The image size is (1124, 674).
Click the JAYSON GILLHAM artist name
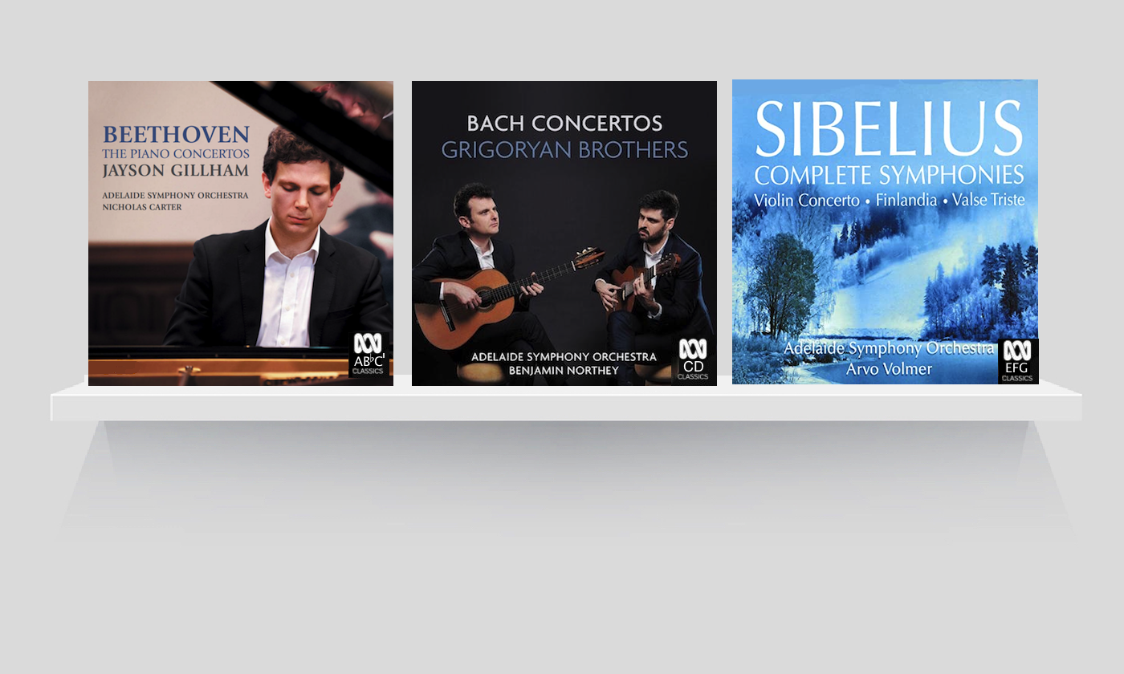click(176, 170)
